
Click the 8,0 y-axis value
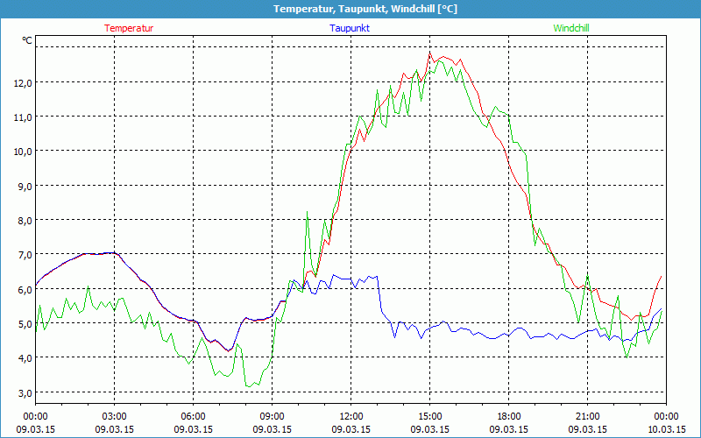pyautogui.click(x=25, y=221)
